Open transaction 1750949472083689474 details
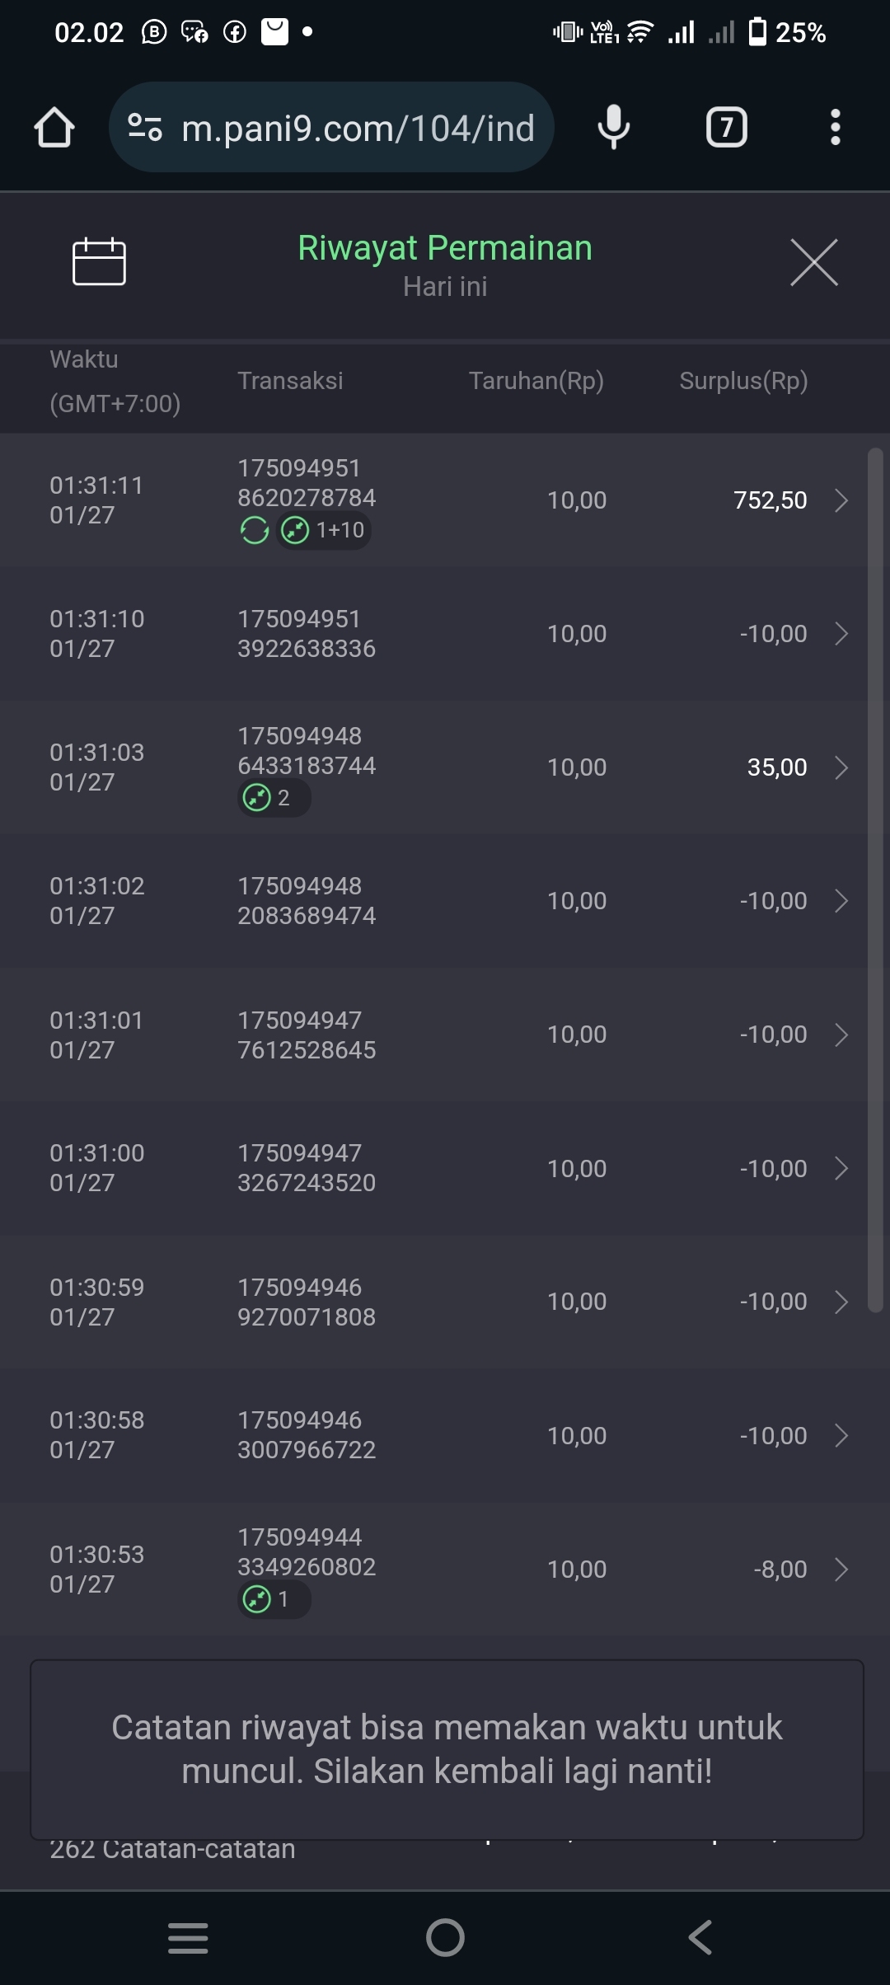The width and height of the screenshot is (890, 1985). 445,901
